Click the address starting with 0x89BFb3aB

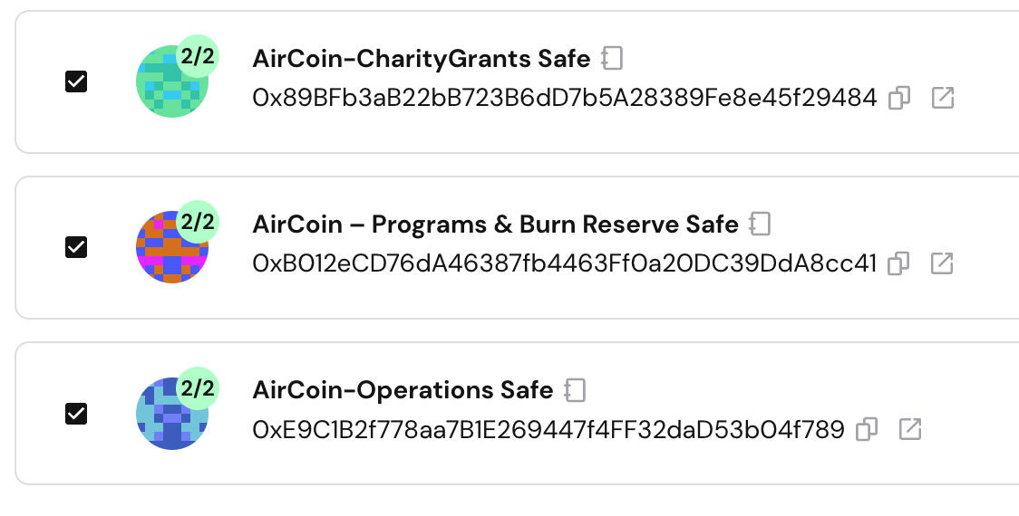click(x=564, y=98)
